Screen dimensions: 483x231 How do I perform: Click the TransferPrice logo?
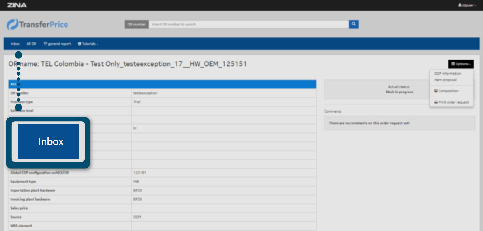[37, 25]
